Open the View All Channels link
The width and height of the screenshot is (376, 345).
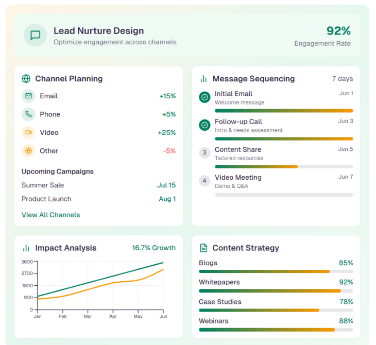[x=50, y=215]
